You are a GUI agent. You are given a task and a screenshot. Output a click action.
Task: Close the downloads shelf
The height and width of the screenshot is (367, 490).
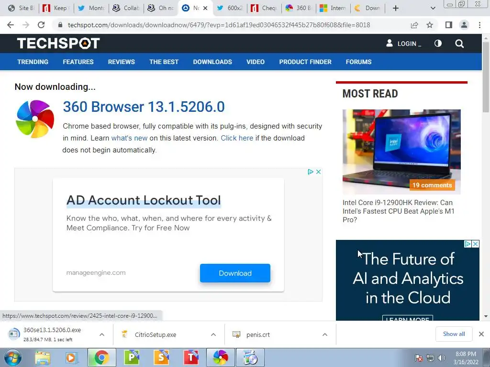tap(481, 334)
